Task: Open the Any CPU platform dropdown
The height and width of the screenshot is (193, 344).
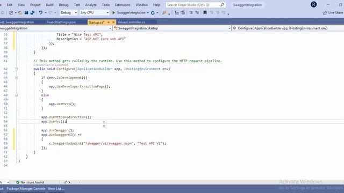Action: tap(95, 13)
